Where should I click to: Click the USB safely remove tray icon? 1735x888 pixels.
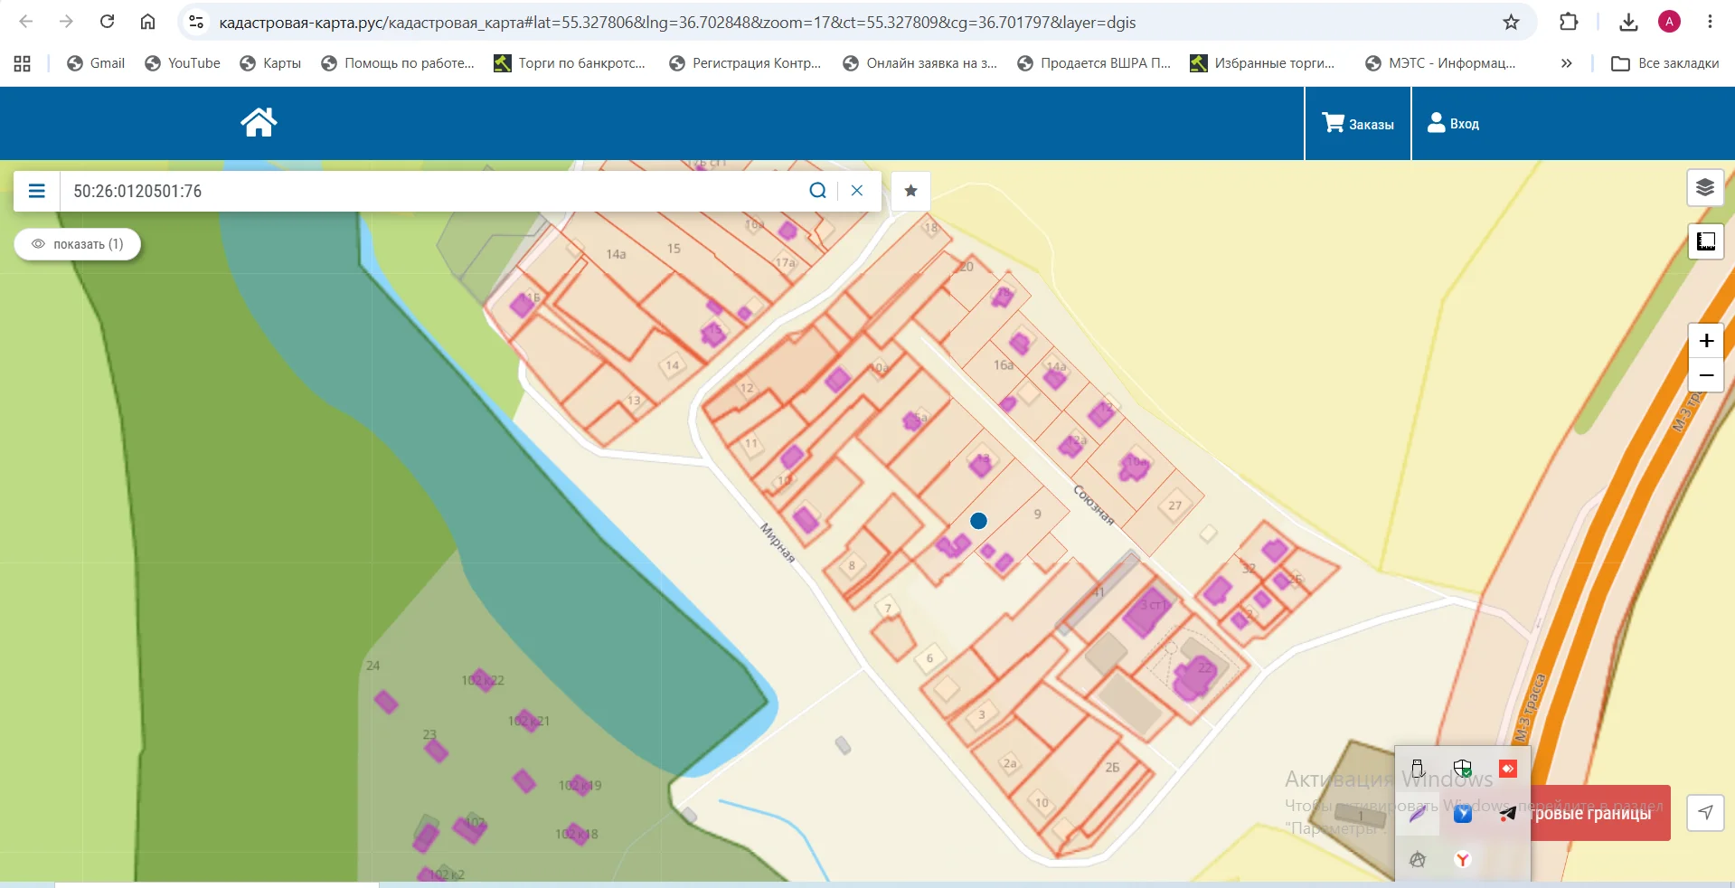pos(1418,769)
